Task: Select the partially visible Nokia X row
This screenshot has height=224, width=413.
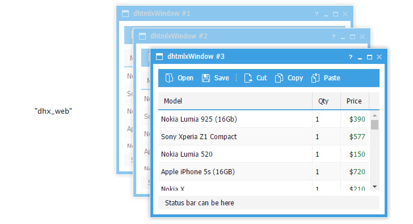Action: tap(264, 186)
